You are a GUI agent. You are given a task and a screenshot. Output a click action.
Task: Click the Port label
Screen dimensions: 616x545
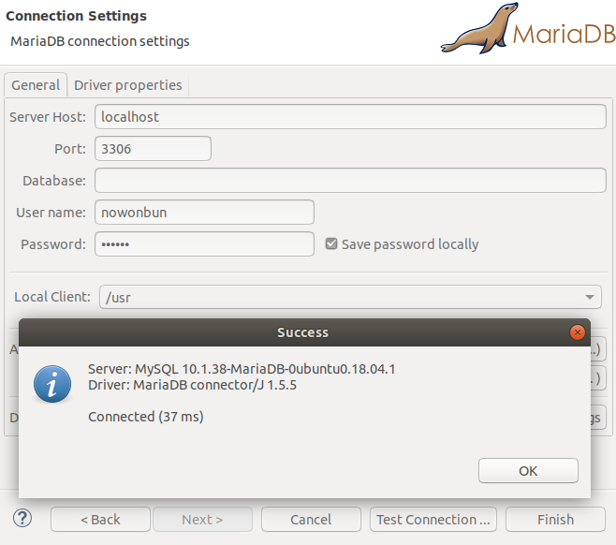coord(70,149)
